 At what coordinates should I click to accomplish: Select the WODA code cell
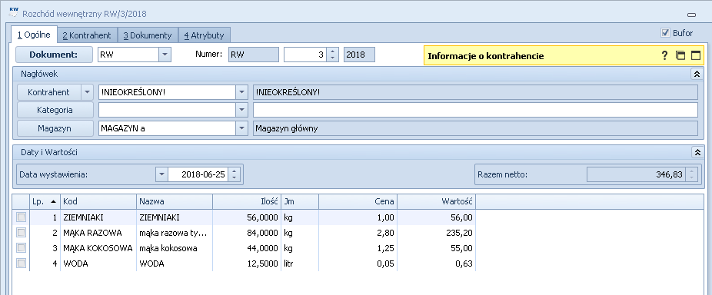(x=98, y=264)
